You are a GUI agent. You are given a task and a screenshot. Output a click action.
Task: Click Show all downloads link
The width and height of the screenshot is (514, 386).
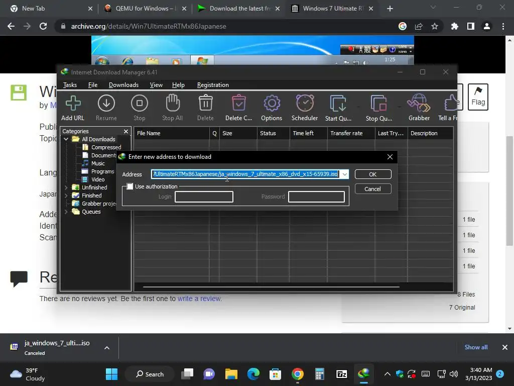tap(476, 347)
